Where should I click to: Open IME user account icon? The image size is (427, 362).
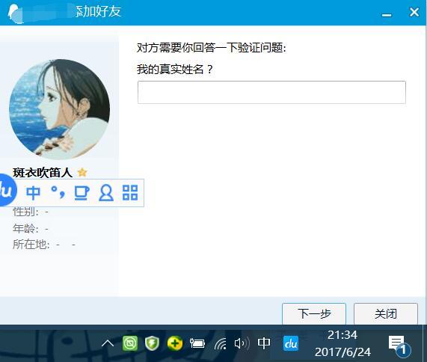106,193
